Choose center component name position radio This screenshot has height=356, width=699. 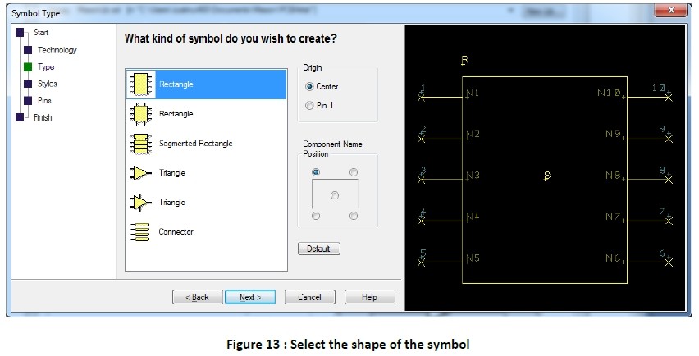pos(334,195)
